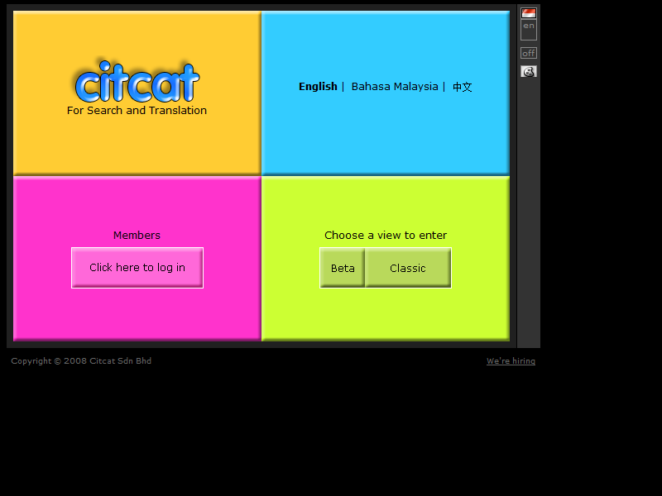The width and height of the screenshot is (662, 496).
Task: Toggle the 'off' switch in sidebar
Action: 528,53
